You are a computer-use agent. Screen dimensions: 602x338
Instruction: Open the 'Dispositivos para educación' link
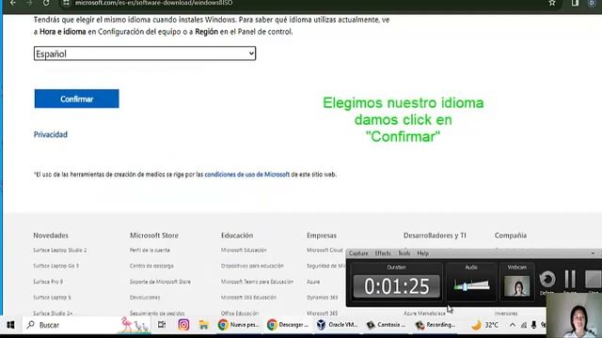252,266
